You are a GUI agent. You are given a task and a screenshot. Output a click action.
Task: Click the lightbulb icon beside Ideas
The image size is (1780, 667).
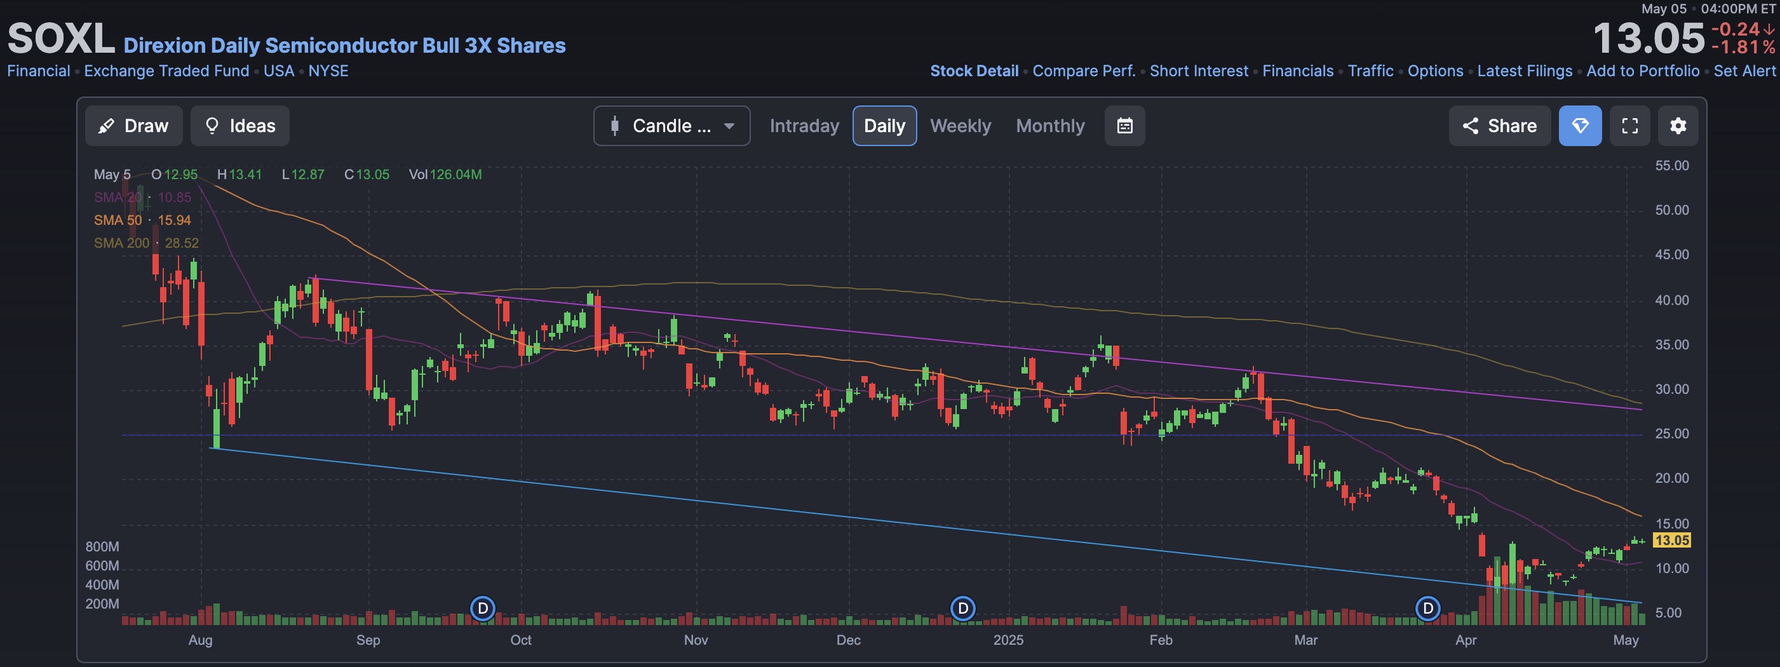tap(212, 126)
